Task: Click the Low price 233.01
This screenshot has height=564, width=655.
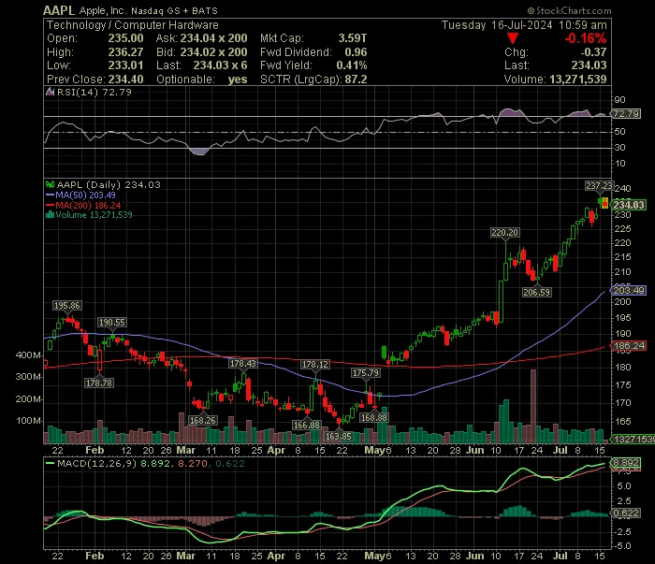Action: coord(125,65)
